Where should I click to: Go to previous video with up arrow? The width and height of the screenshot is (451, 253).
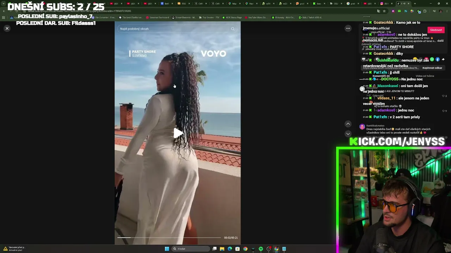coord(348,124)
